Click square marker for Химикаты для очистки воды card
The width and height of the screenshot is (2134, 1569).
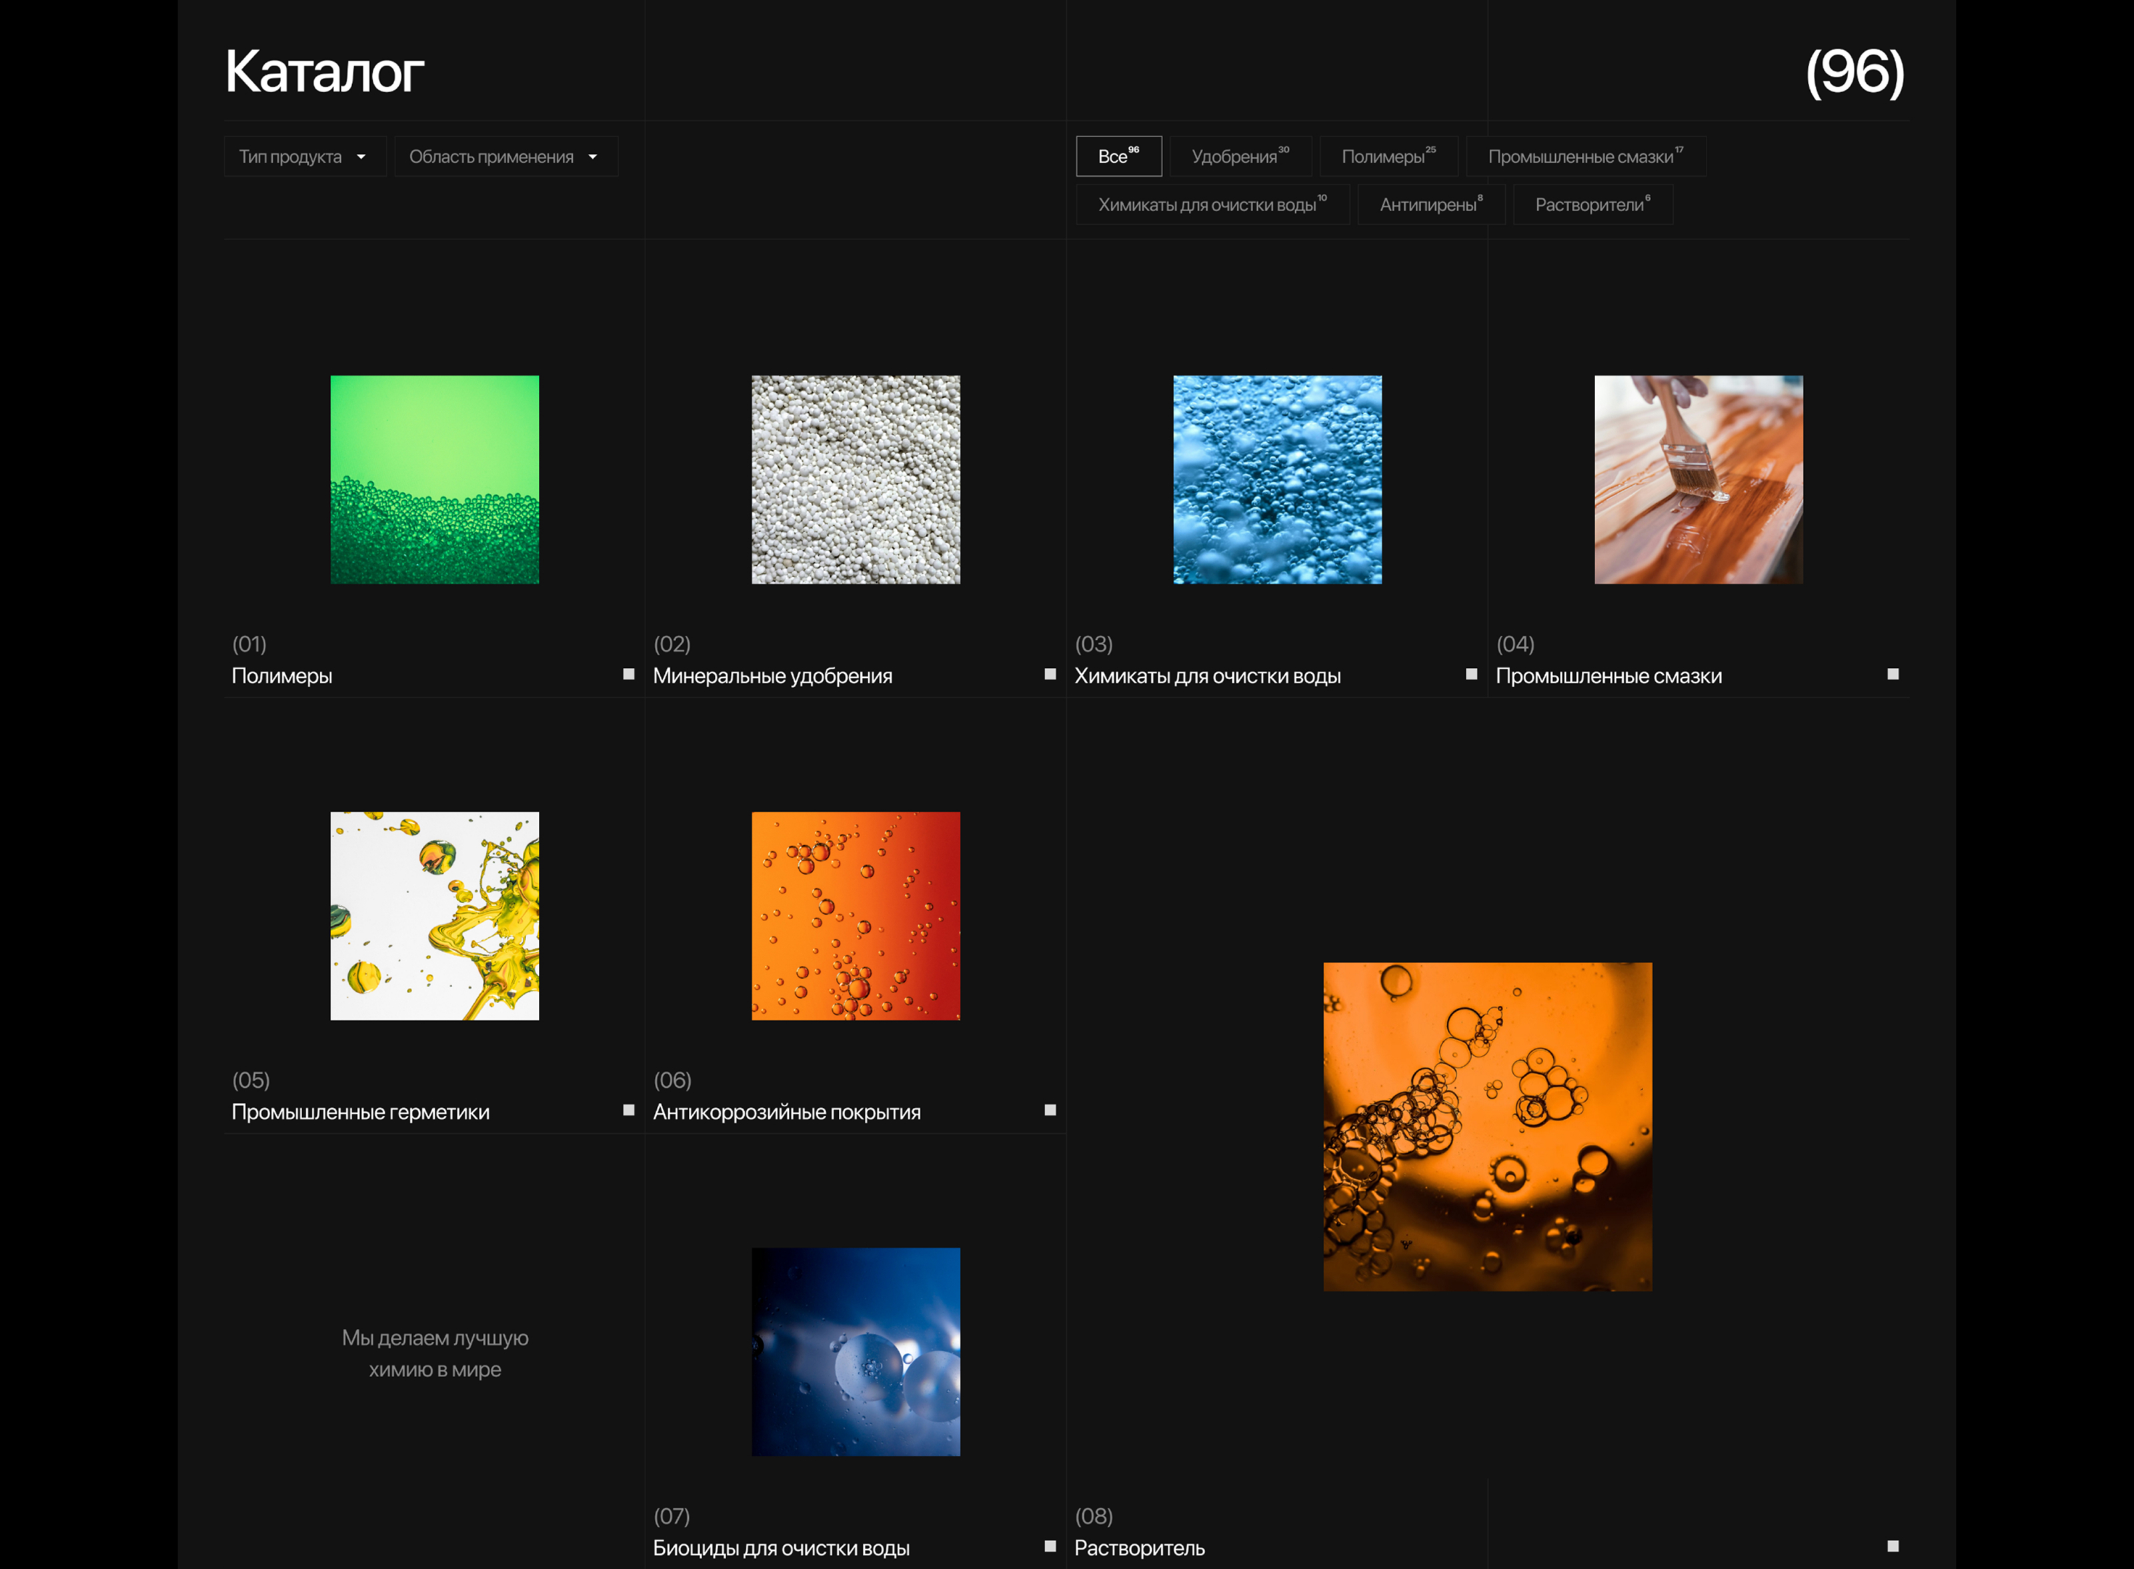(1471, 675)
